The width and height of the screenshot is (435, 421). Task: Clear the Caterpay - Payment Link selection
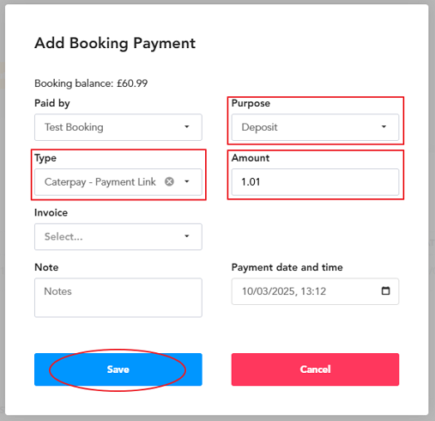pos(169,181)
